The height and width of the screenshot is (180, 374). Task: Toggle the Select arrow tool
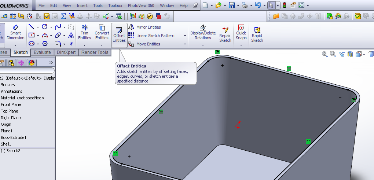pyautogui.click(x=271, y=5)
